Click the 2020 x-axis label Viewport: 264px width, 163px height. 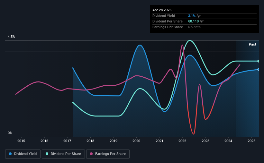point(136,141)
